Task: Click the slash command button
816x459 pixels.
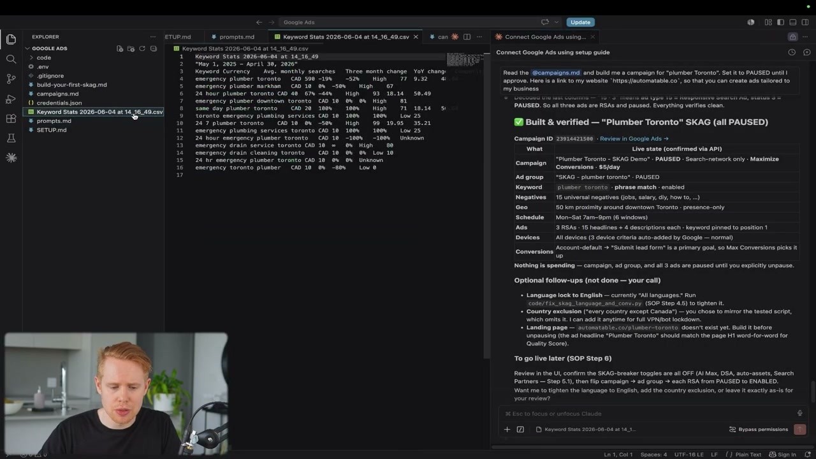Action: pyautogui.click(x=520, y=429)
